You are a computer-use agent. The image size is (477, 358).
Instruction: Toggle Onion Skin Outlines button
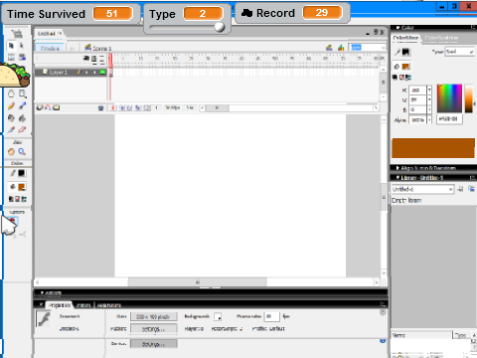129,107
